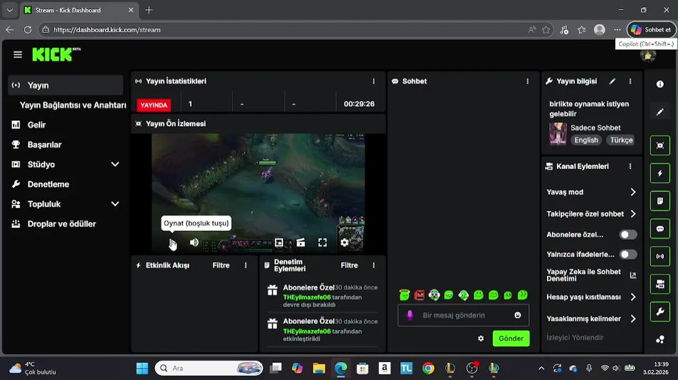Add this page to browser favorites
This screenshot has height=380, width=678.
[x=546, y=30]
